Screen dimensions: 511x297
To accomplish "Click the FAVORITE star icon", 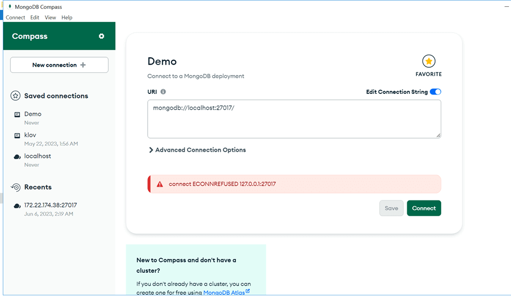I will [x=429, y=61].
